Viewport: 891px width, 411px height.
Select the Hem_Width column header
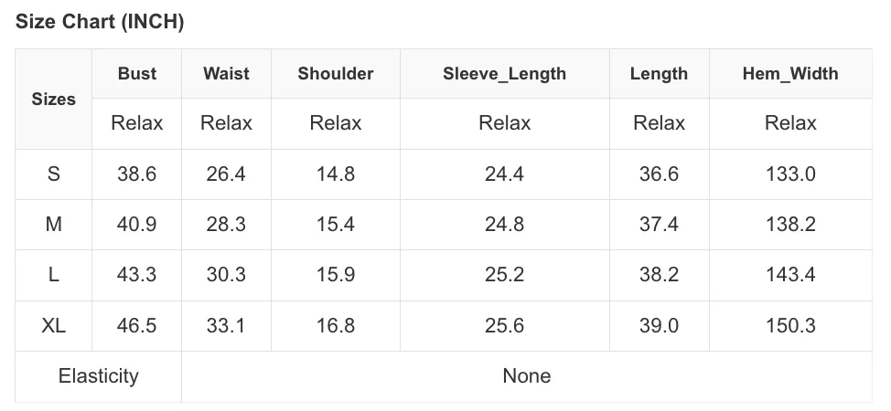pos(790,74)
